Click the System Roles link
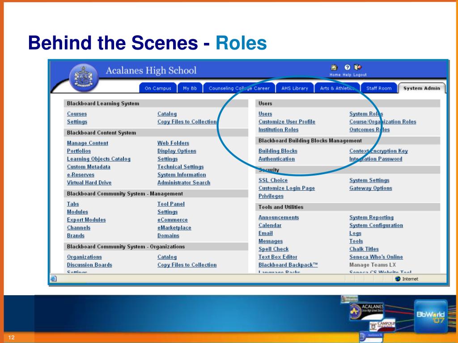 (x=366, y=114)
